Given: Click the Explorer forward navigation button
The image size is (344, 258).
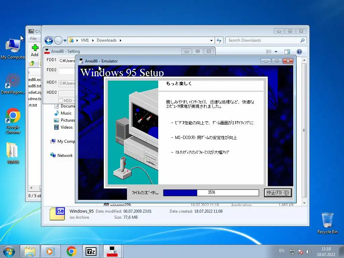Looking at the screenshot, I should click(x=58, y=40).
